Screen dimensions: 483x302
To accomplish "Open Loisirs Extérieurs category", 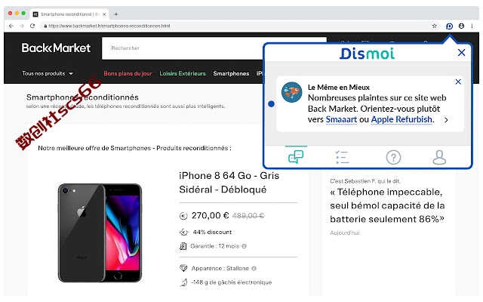I will (183, 73).
